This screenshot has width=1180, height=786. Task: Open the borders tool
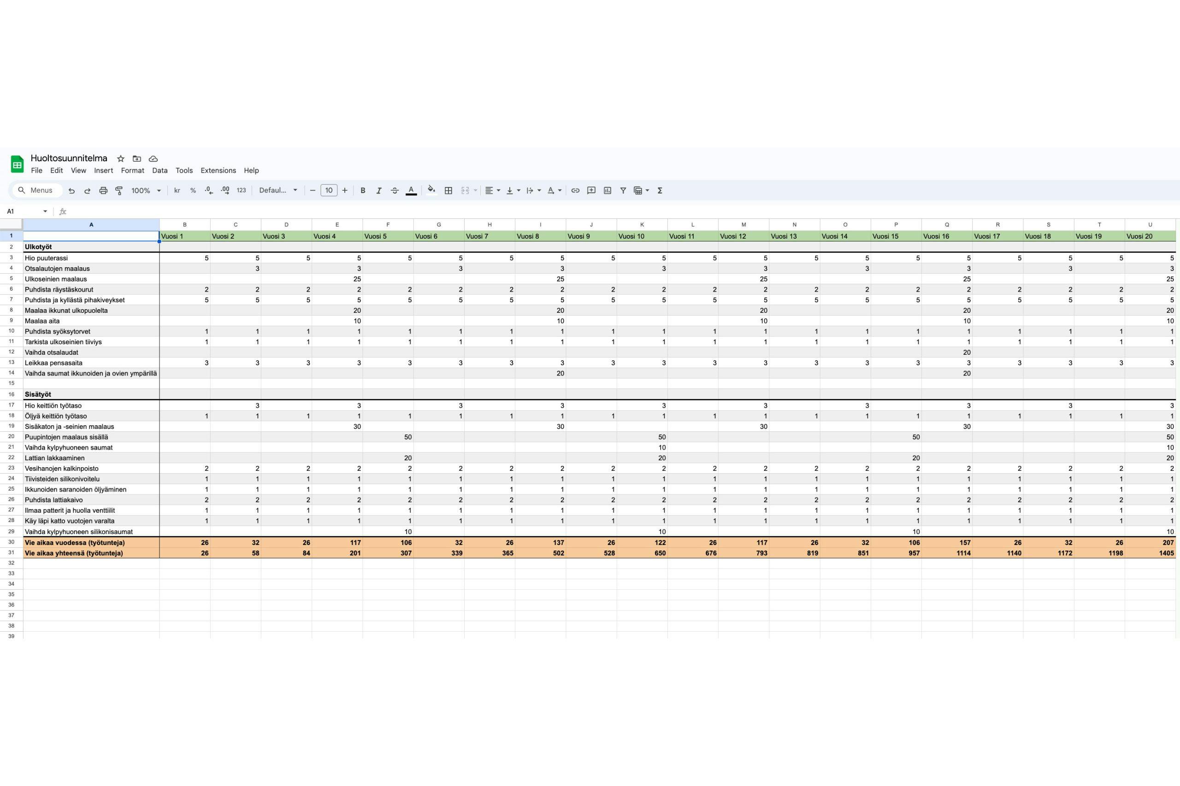click(449, 190)
